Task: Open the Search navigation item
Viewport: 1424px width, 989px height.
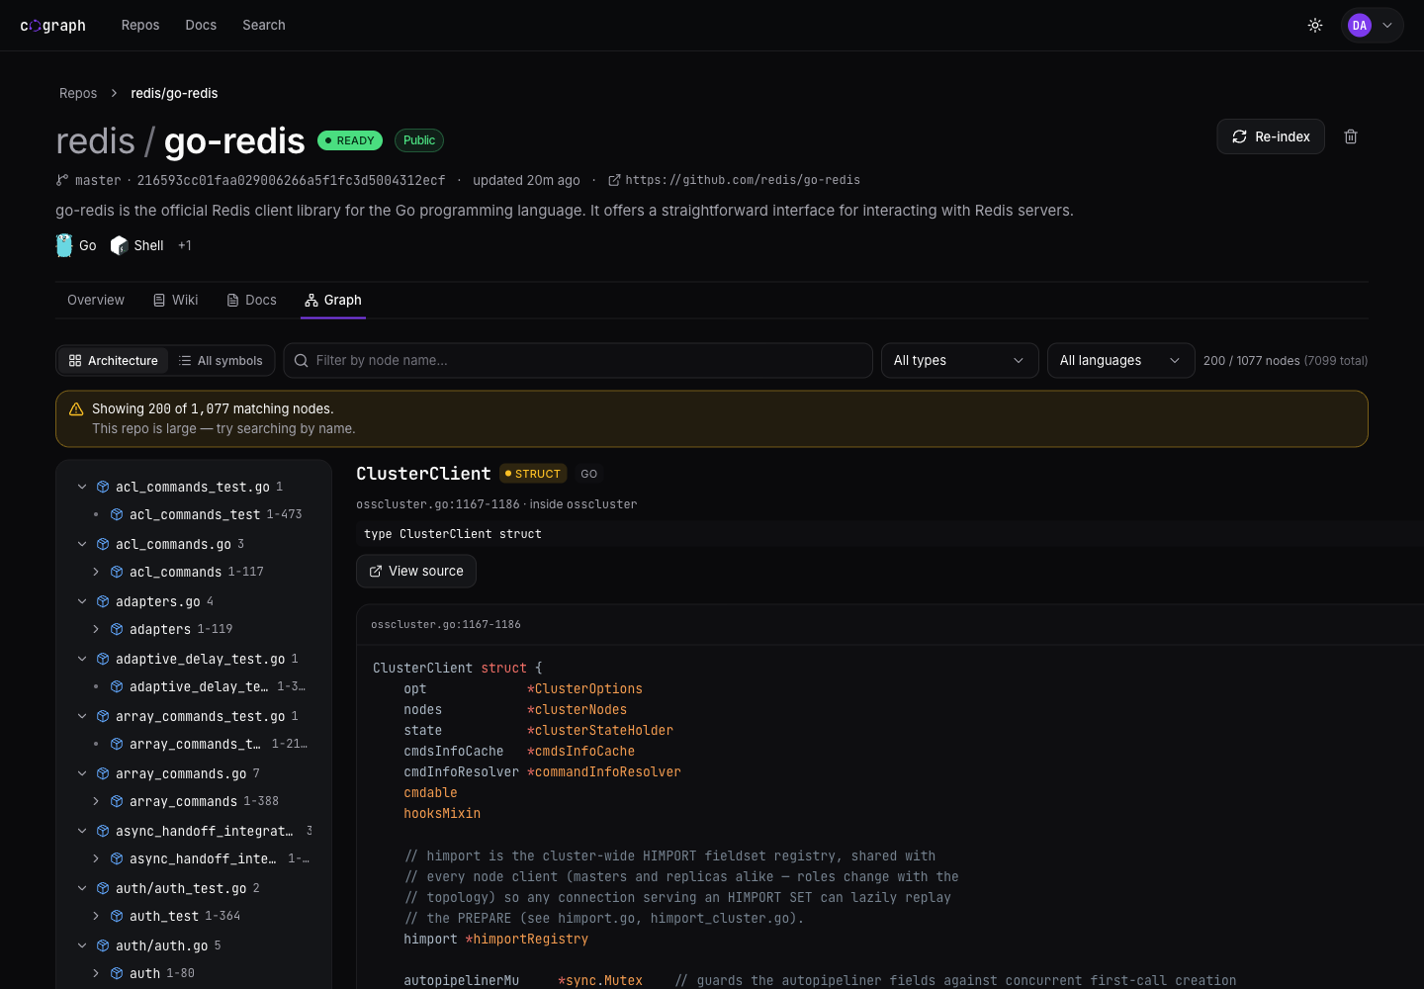Action: pyautogui.click(x=264, y=26)
